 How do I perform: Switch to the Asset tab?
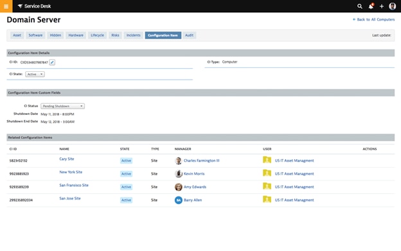(x=17, y=35)
